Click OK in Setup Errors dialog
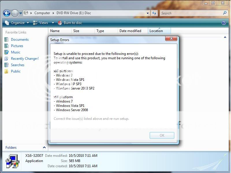The image size is (231, 173). 162,135
